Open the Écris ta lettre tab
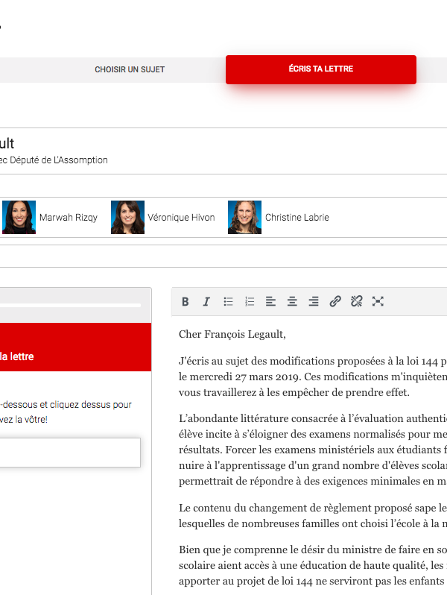The width and height of the screenshot is (447, 595). click(x=321, y=69)
